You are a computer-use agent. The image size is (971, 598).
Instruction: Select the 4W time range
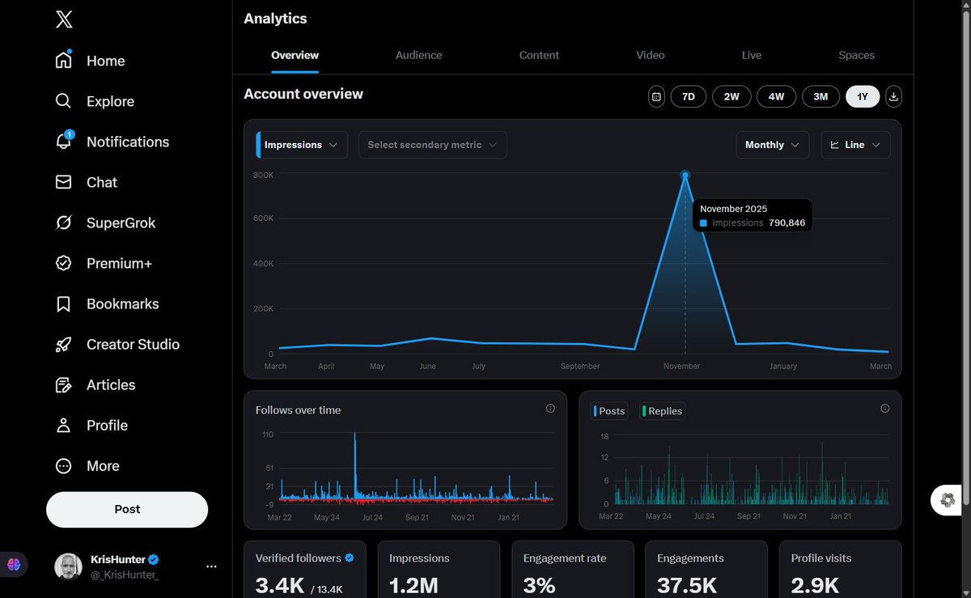click(x=776, y=96)
